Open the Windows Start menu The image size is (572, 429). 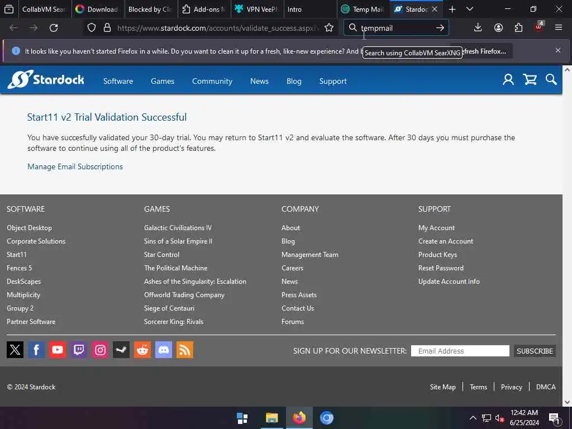point(242,418)
